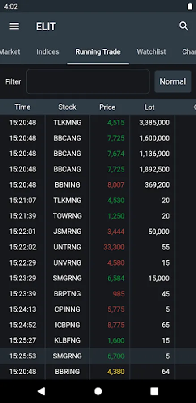Click the Price column header
The image size is (196, 403).
[107, 107]
